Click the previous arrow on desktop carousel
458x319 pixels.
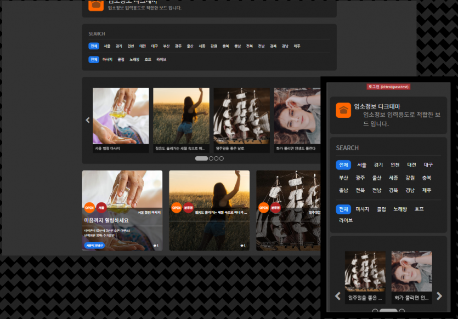tap(87, 120)
